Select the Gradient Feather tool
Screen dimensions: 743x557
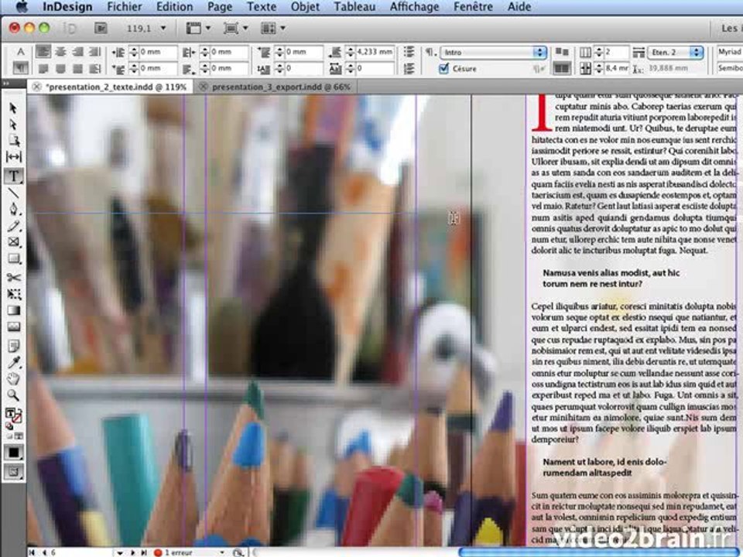pyautogui.click(x=13, y=326)
